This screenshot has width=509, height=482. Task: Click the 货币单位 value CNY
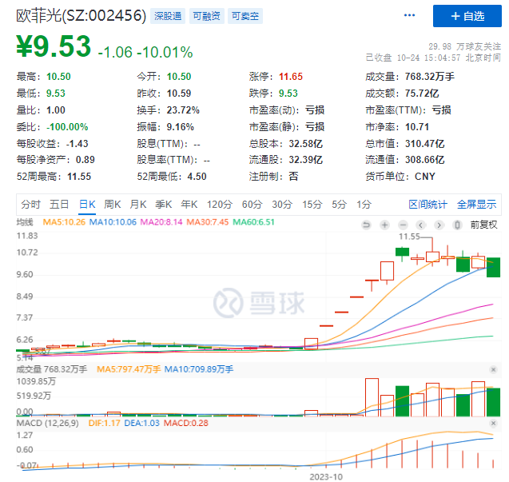pos(424,177)
